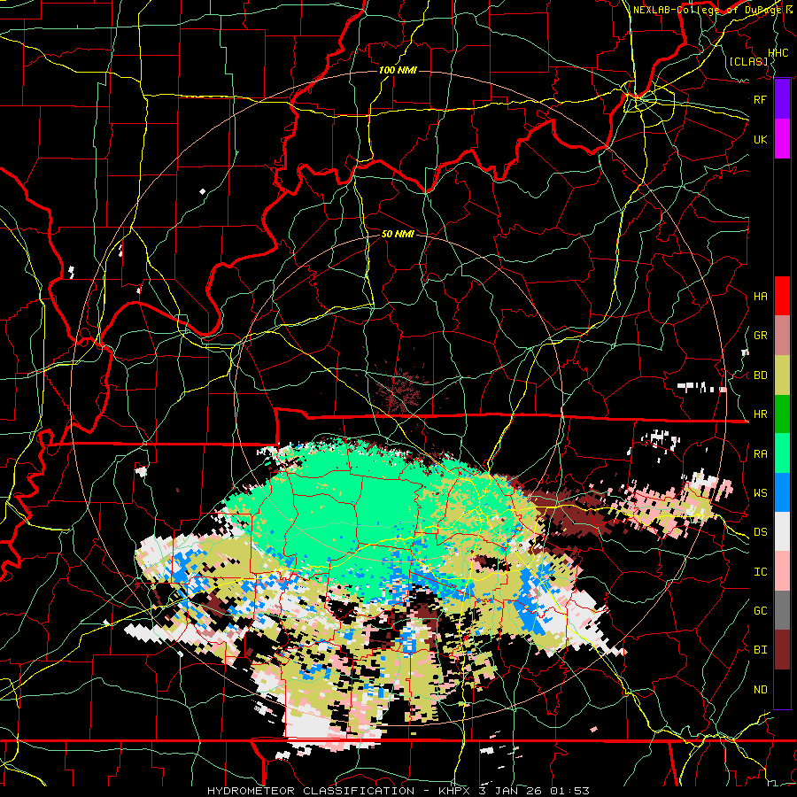This screenshot has width=797, height=797.
Task: Click the HA legend label
Action: (x=761, y=297)
